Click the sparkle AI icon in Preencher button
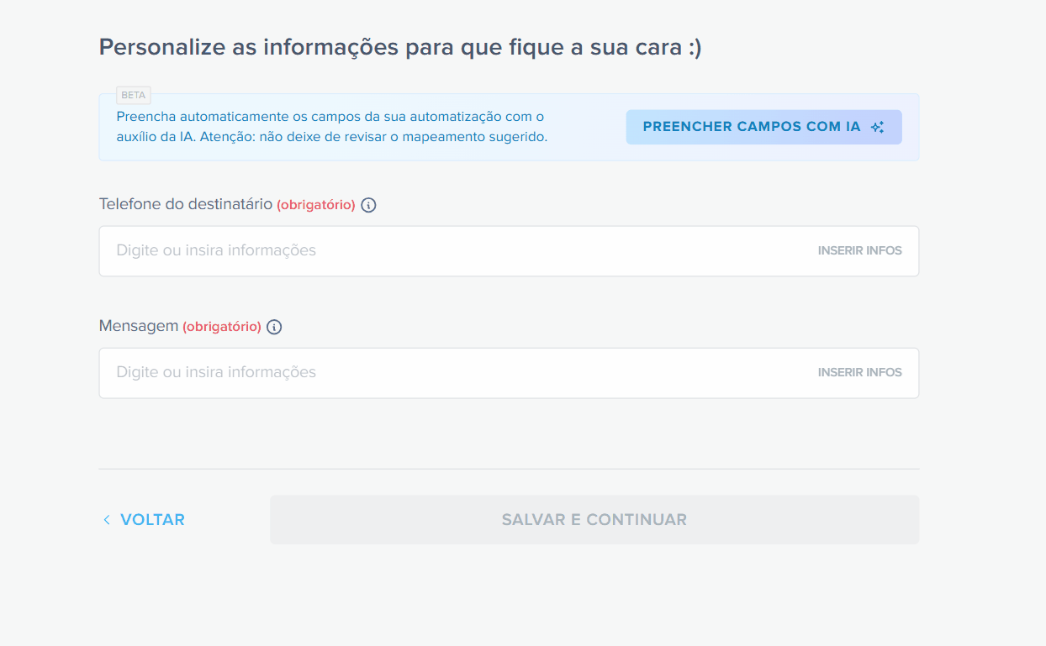The width and height of the screenshot is (1046, 646). (x=877, y=128)
